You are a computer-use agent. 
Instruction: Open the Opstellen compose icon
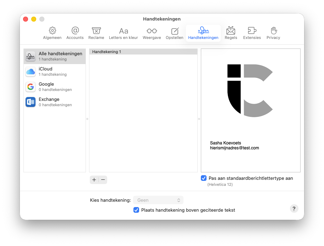175,31
